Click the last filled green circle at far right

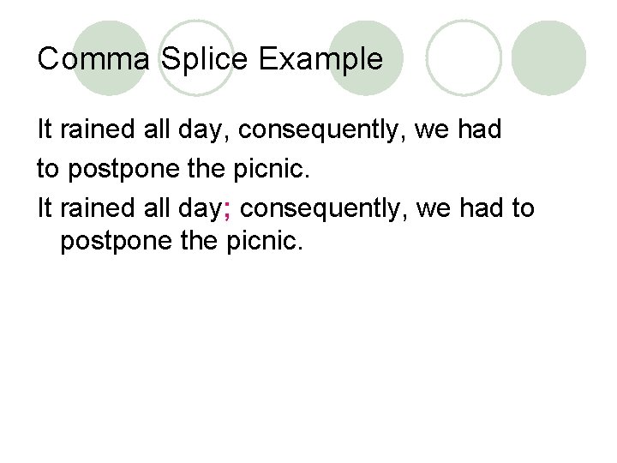point(549,58)
